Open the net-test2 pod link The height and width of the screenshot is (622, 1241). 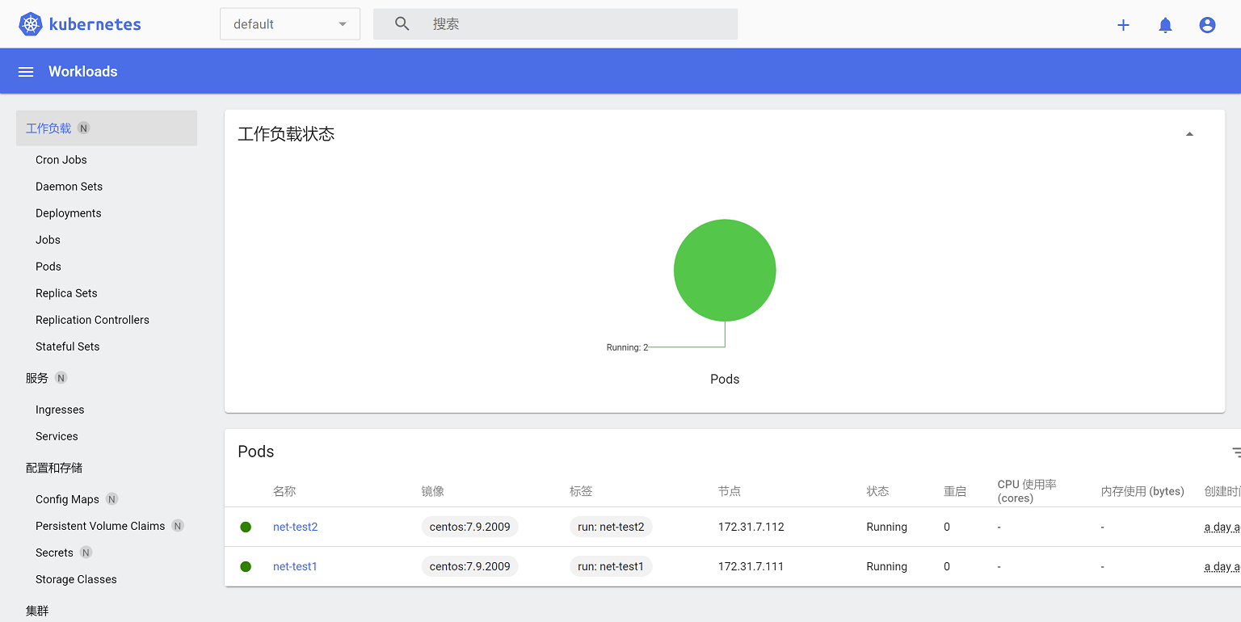point(295,527)
